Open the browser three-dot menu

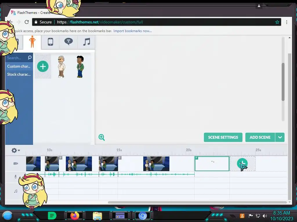pyautogui.click(x=287, y=22)
